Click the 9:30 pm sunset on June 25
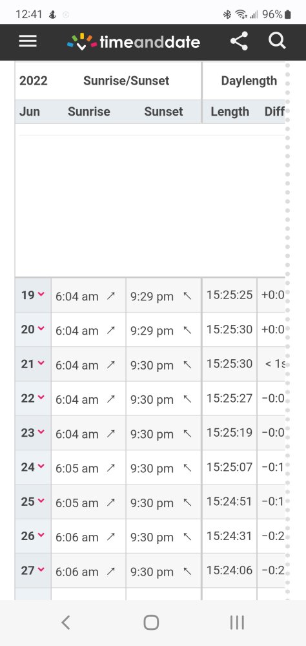The image size is (306, 646). point(152,503)
